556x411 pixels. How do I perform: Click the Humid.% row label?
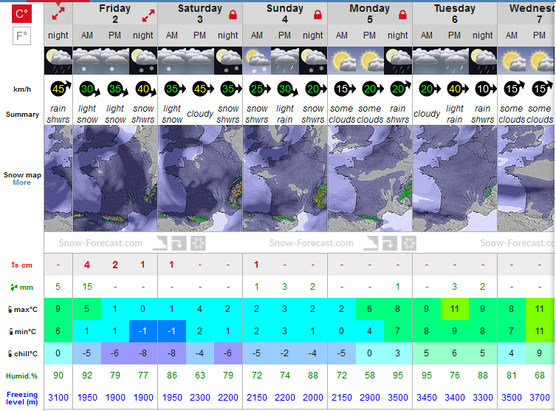[21, 376]
